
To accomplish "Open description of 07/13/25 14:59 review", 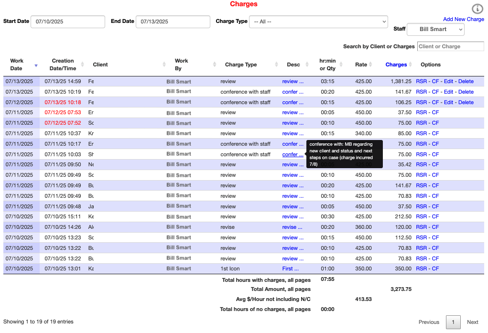I will [x=293, y=81].
